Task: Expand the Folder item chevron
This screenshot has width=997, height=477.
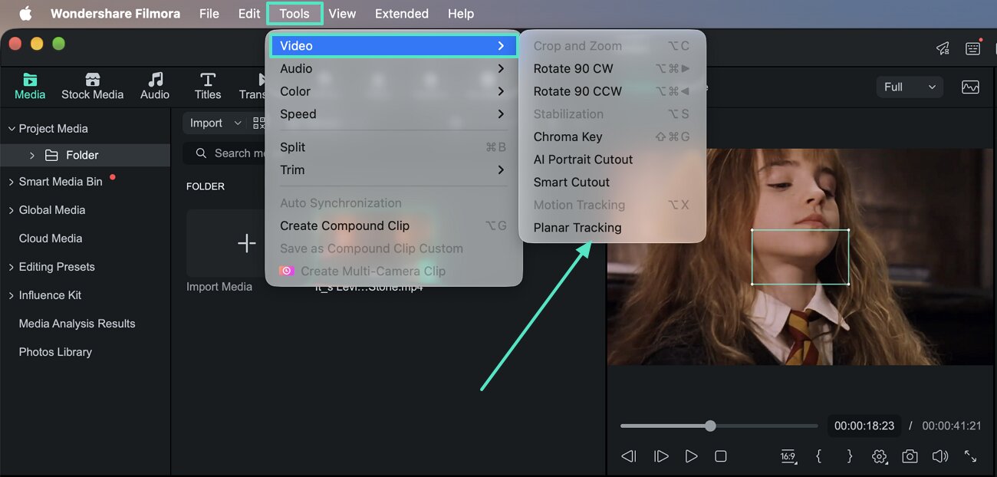Action: click(32, 156)
